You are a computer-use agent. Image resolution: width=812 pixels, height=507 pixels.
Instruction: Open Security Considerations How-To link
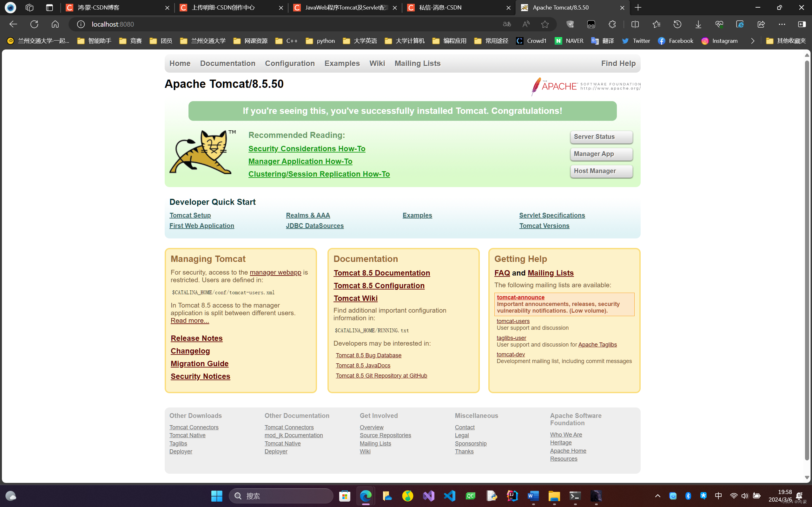(x=307, y=148)
